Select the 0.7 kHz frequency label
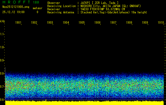 pyautogui.click(x=2, y=86)
